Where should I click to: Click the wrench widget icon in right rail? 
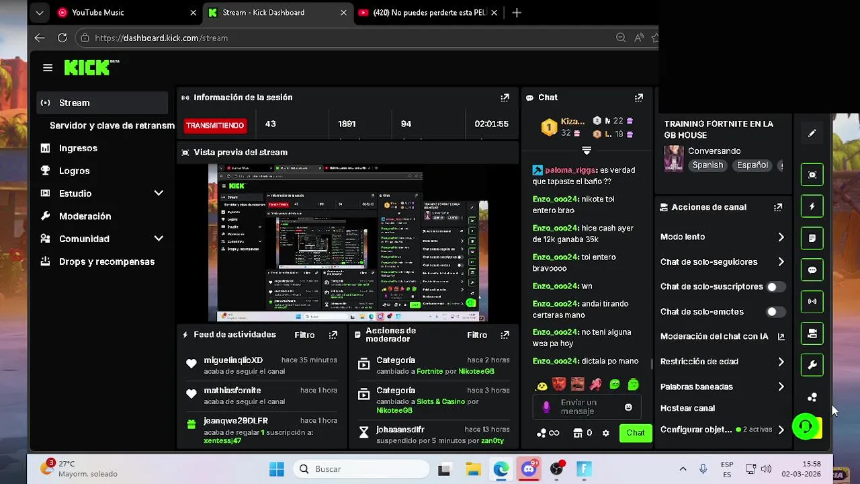[812, 365]
